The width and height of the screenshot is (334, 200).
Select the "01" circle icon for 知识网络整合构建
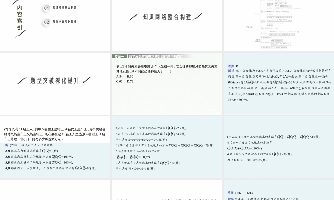pyautogui.click(x=46, y=8)
